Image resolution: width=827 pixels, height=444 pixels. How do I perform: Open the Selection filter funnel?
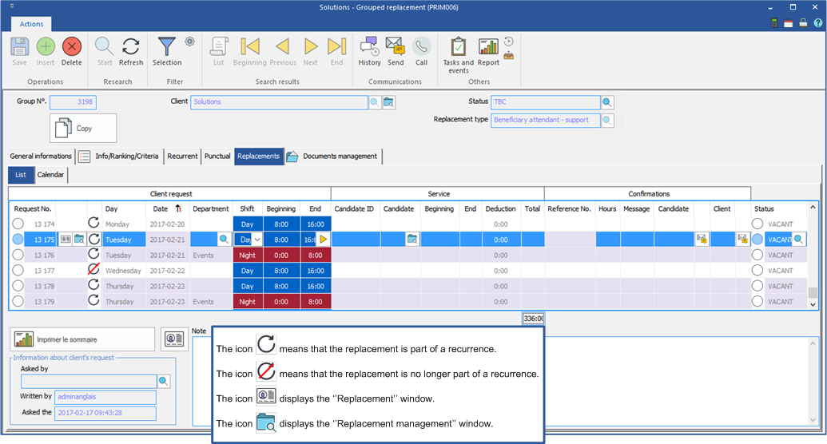coord(167,47)
